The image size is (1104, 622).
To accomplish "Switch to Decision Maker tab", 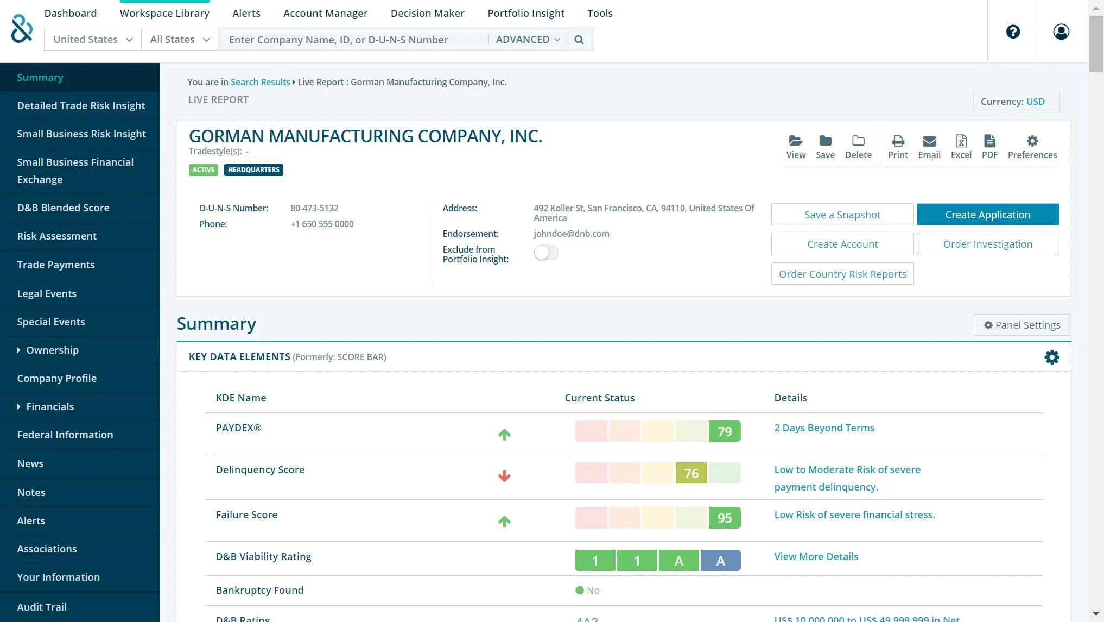I will tap(427, 13).
